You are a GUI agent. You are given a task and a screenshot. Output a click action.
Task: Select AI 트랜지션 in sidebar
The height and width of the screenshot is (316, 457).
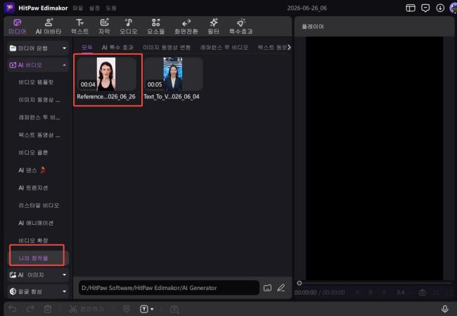[x=33, y=187]
